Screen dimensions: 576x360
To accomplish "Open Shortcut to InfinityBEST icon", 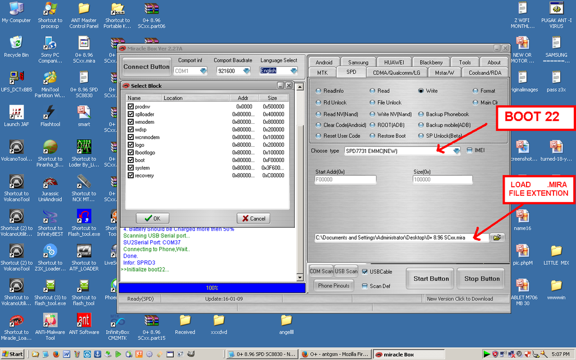I will point(50,223).
